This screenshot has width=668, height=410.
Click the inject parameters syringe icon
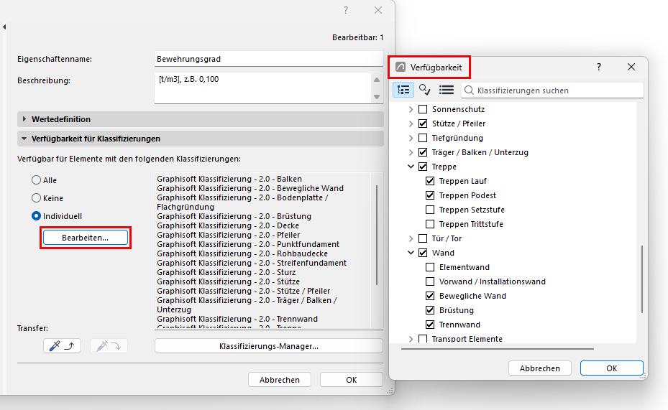coord(109,346)
